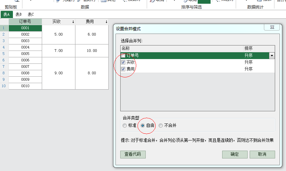Select the 标准 merge type
Image resolution: width=286 pixels, height=171 pixels.
125,126
